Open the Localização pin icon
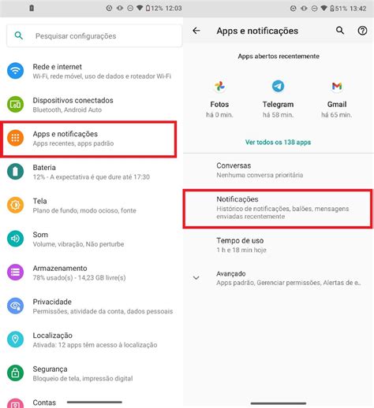This screenshot has width=374, height=408. click(15, 339)
